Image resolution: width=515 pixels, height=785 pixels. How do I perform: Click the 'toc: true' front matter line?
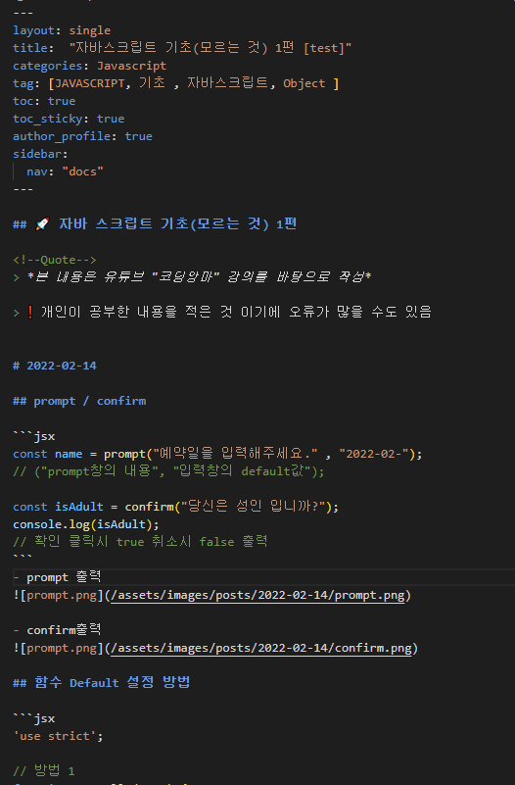[x=44, y=101]
